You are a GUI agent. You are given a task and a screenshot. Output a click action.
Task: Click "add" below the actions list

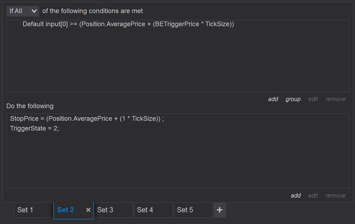click(296, 196)
